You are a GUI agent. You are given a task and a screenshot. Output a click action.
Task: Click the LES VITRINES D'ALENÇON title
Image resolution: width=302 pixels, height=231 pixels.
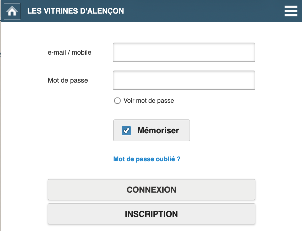coord(75,11)
